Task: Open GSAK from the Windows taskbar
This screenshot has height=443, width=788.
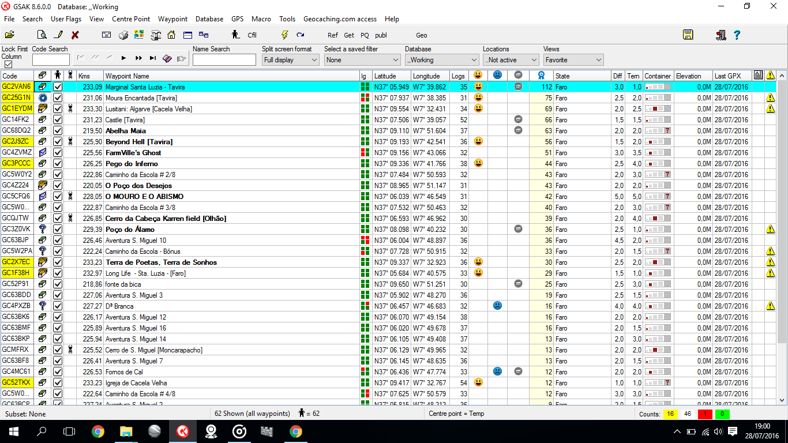Action: [x=183, y=431]
